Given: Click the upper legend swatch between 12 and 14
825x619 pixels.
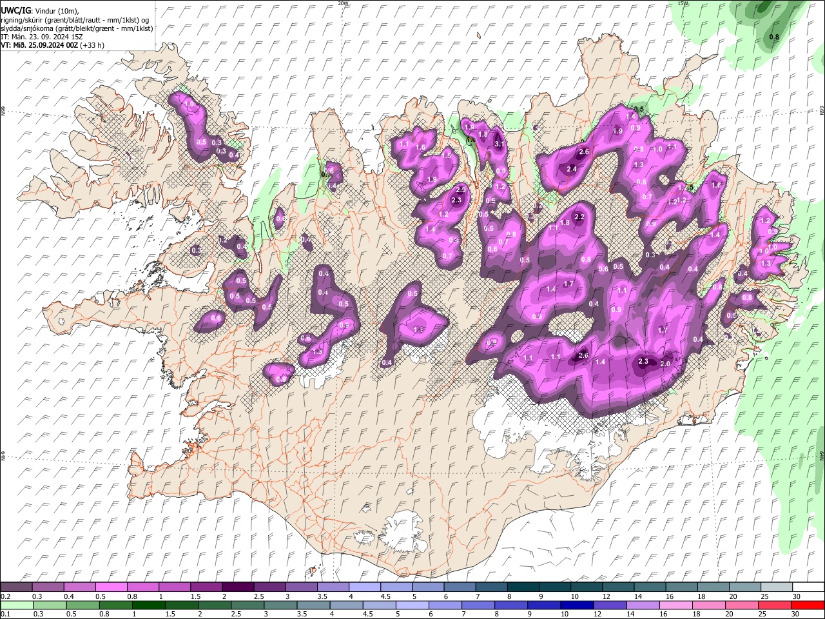Looking at the screenshot, I should point(618,587).
